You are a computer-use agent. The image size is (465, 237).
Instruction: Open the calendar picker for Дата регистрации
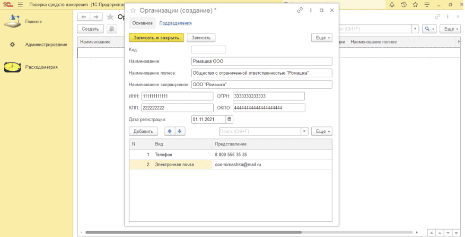click(230, 119)
